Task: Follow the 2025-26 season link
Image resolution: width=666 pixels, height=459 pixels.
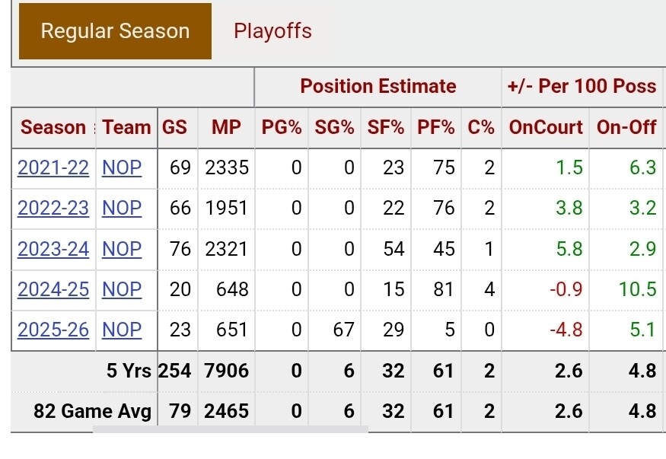Action: click(x=53, y=330)
